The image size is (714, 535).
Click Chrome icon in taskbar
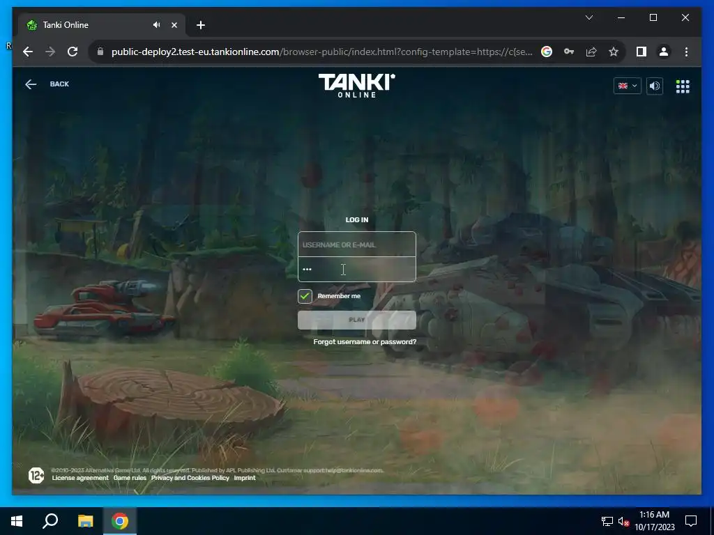[x=120, y=521]
